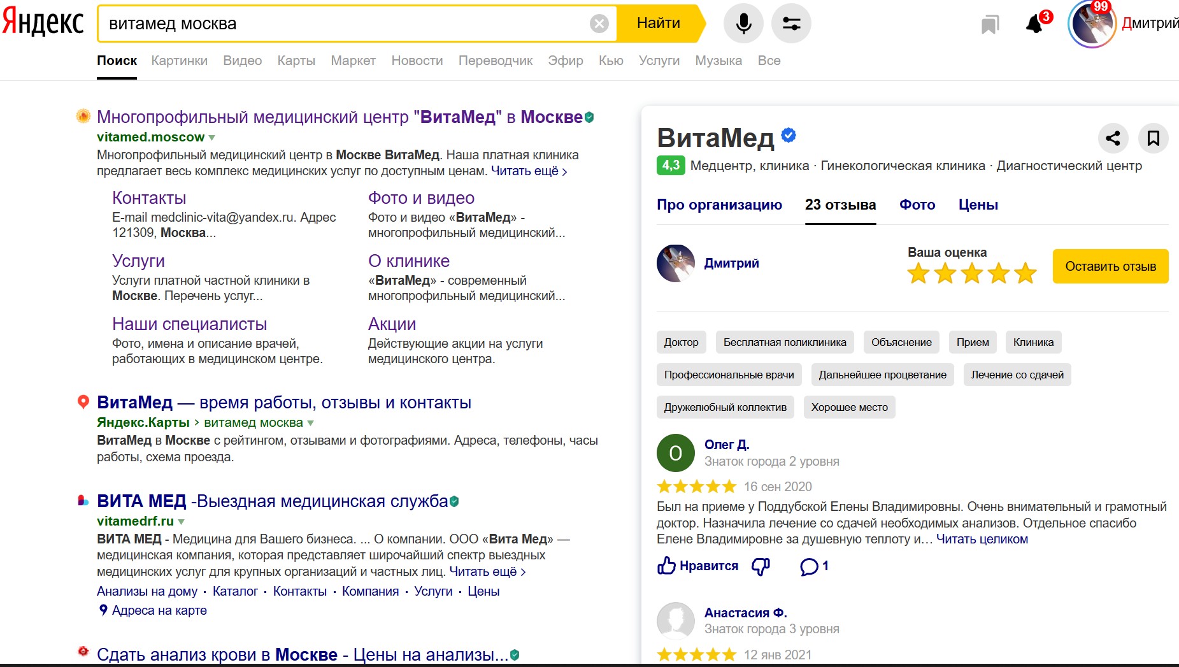Click ВитаМед verified badge checkmark
This screenshot has height=667, width=1179.
coord(789,135)
